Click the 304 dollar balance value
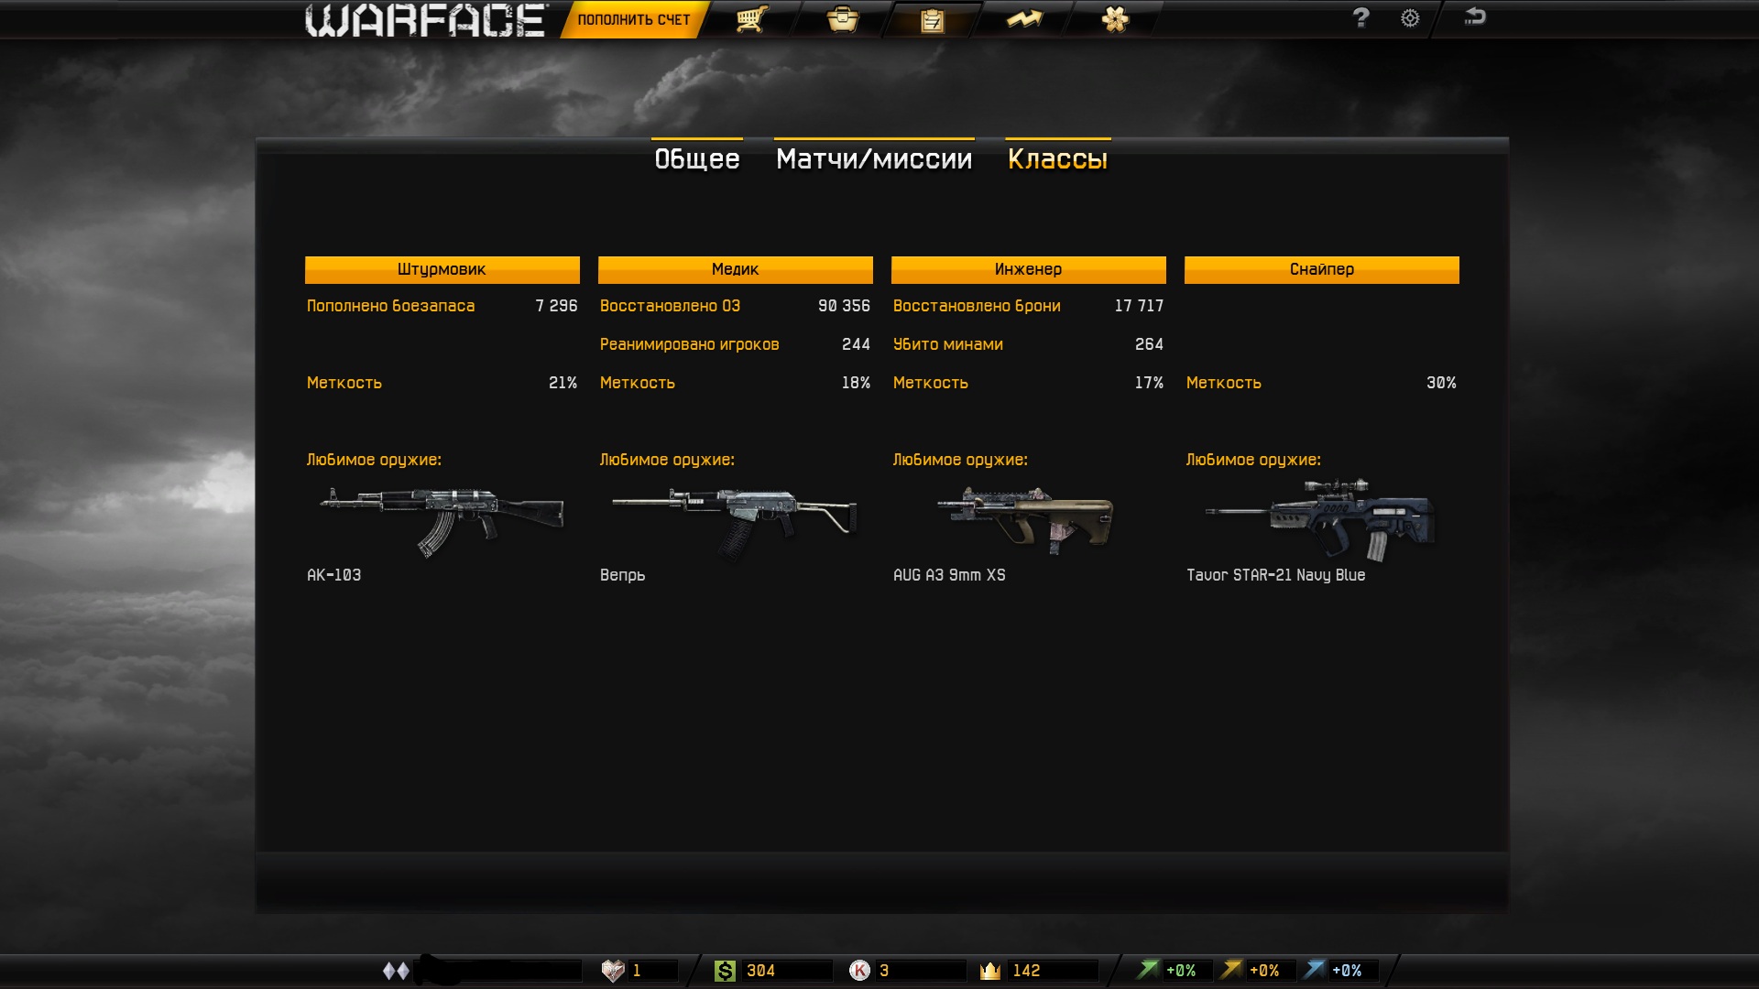 click(x=760, y=971)
